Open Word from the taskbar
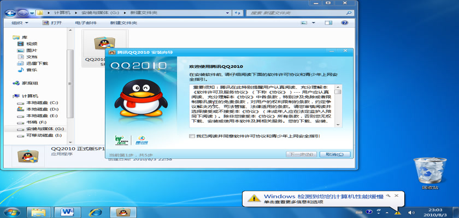The width and height of the screenshot is (459, 218). (x=68, y=211)
